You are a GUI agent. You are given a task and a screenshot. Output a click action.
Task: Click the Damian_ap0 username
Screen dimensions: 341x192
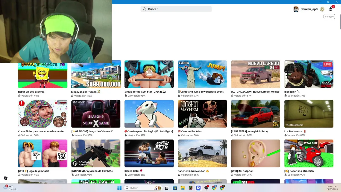click(x=309, y=9)
